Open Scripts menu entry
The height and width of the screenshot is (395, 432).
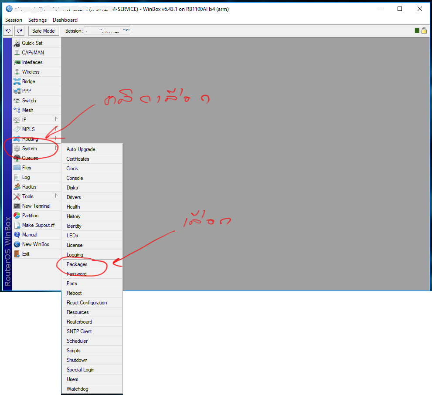click(x=92, y=351)
